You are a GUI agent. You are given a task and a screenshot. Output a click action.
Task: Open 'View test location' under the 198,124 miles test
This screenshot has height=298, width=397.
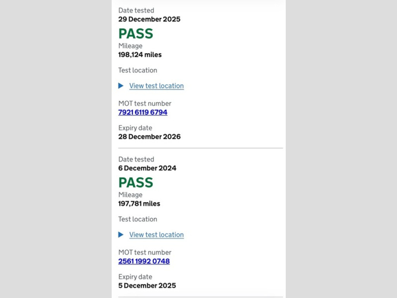pyautogui.click(x=156, y=86)
